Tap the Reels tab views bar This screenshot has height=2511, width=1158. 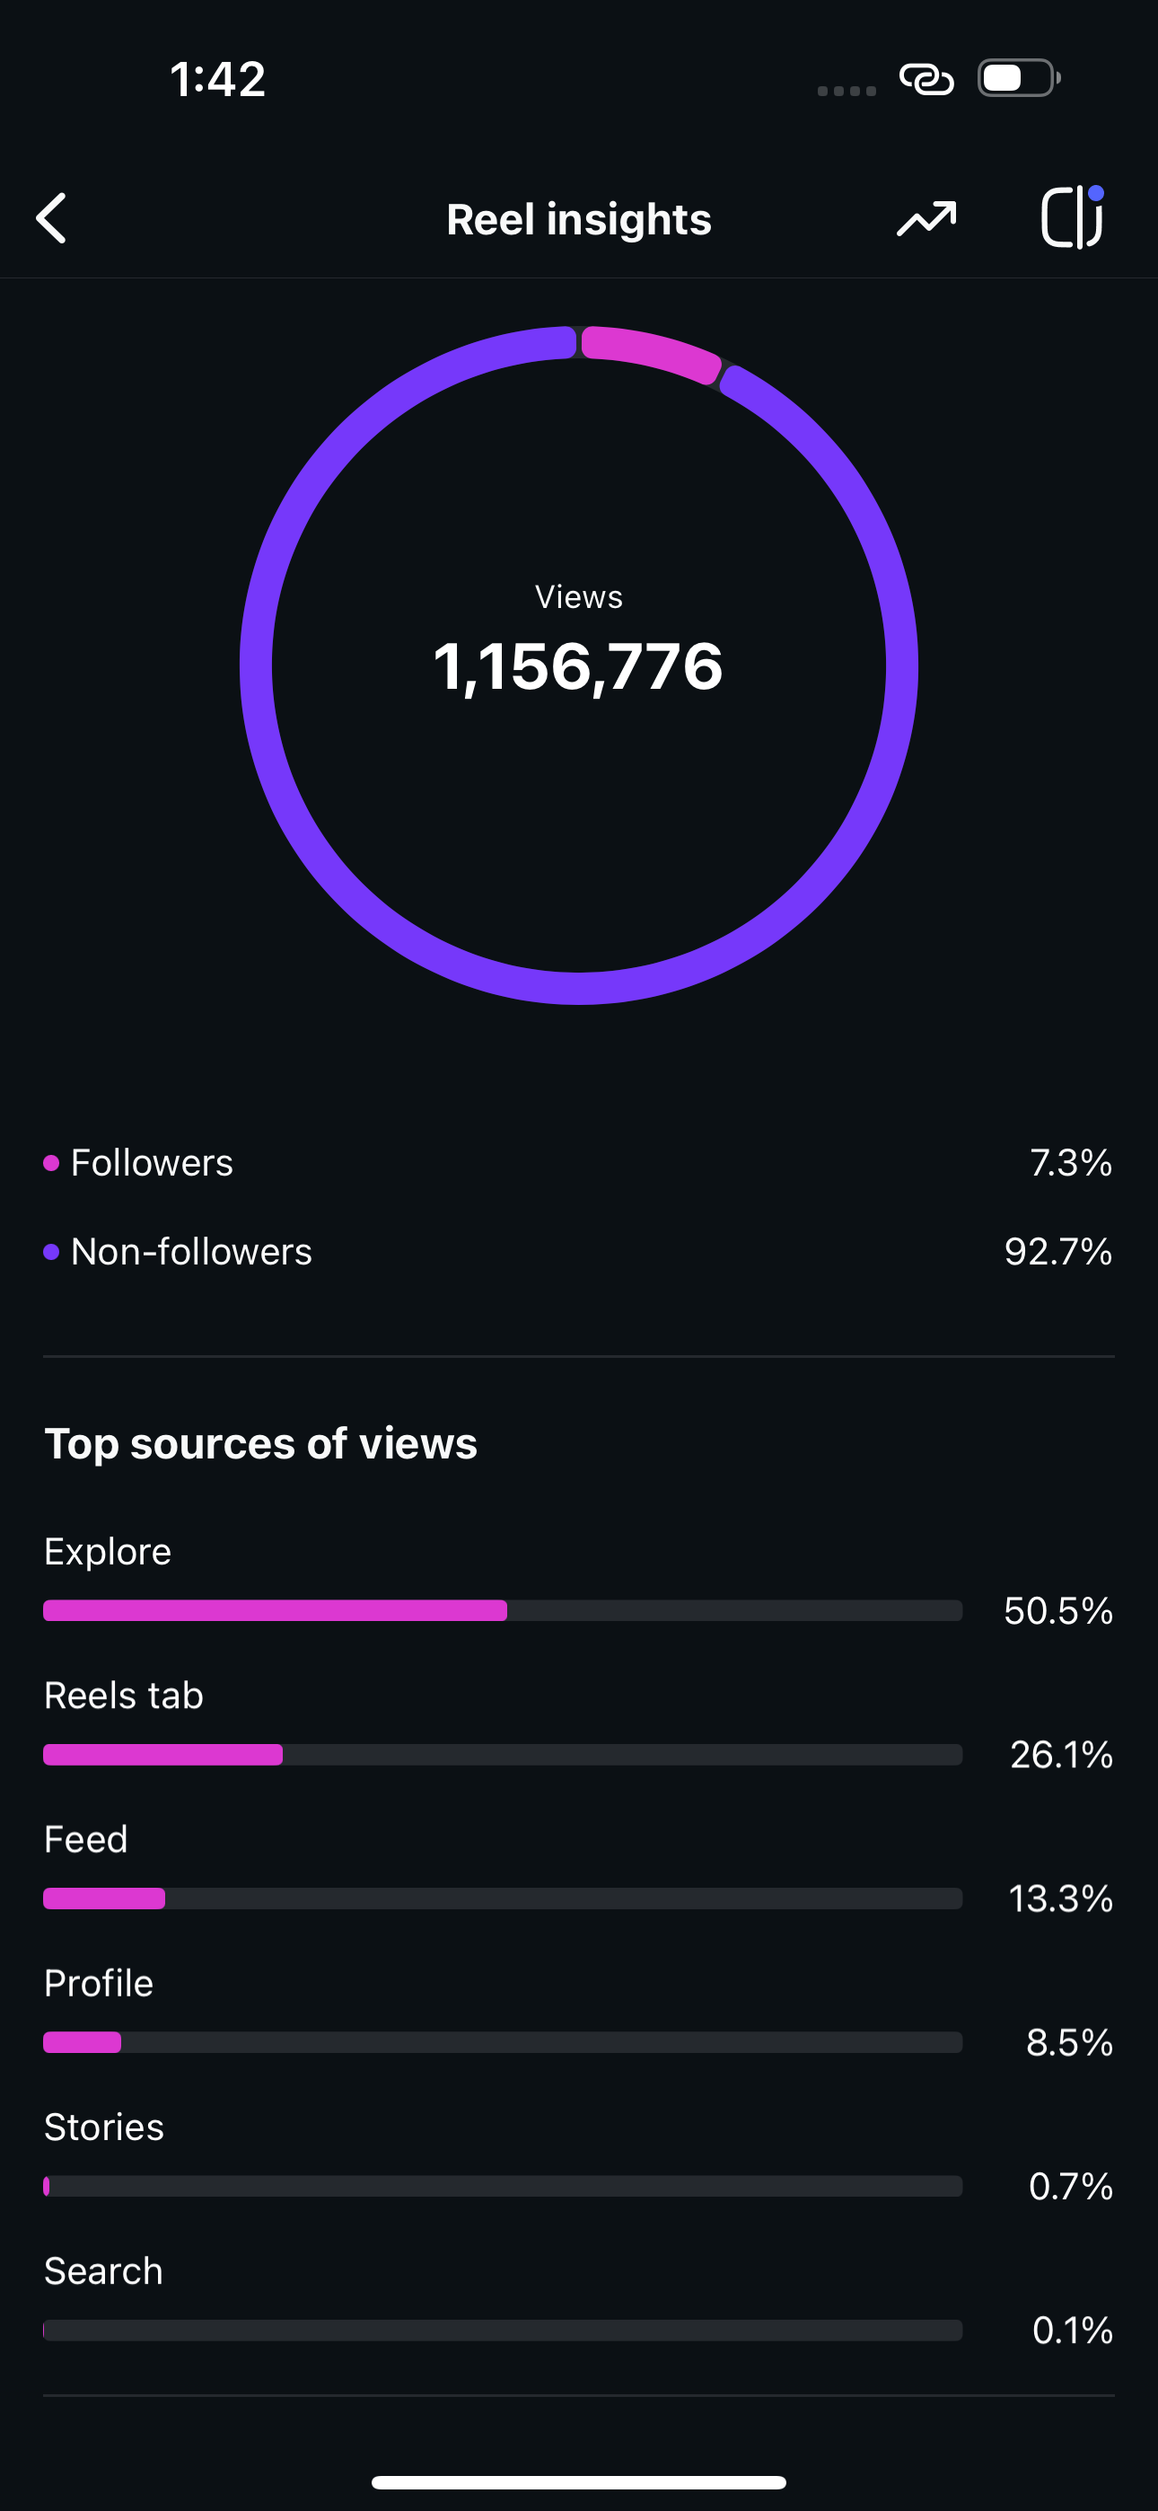(x=503, y=1755)
